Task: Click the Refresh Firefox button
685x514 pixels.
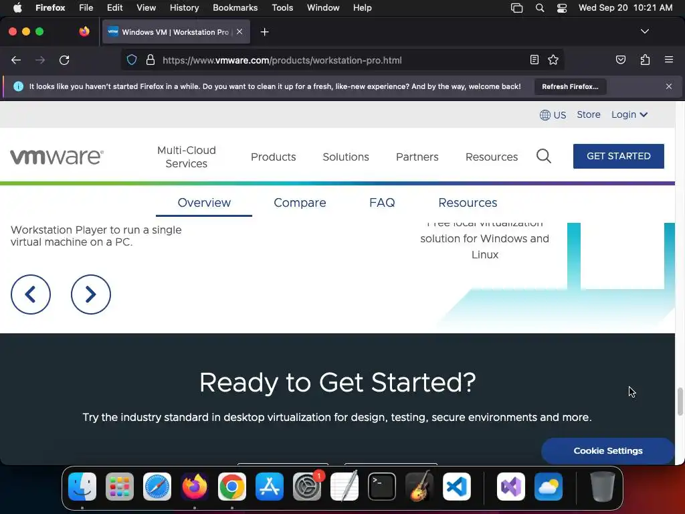Action: (570, 86)
